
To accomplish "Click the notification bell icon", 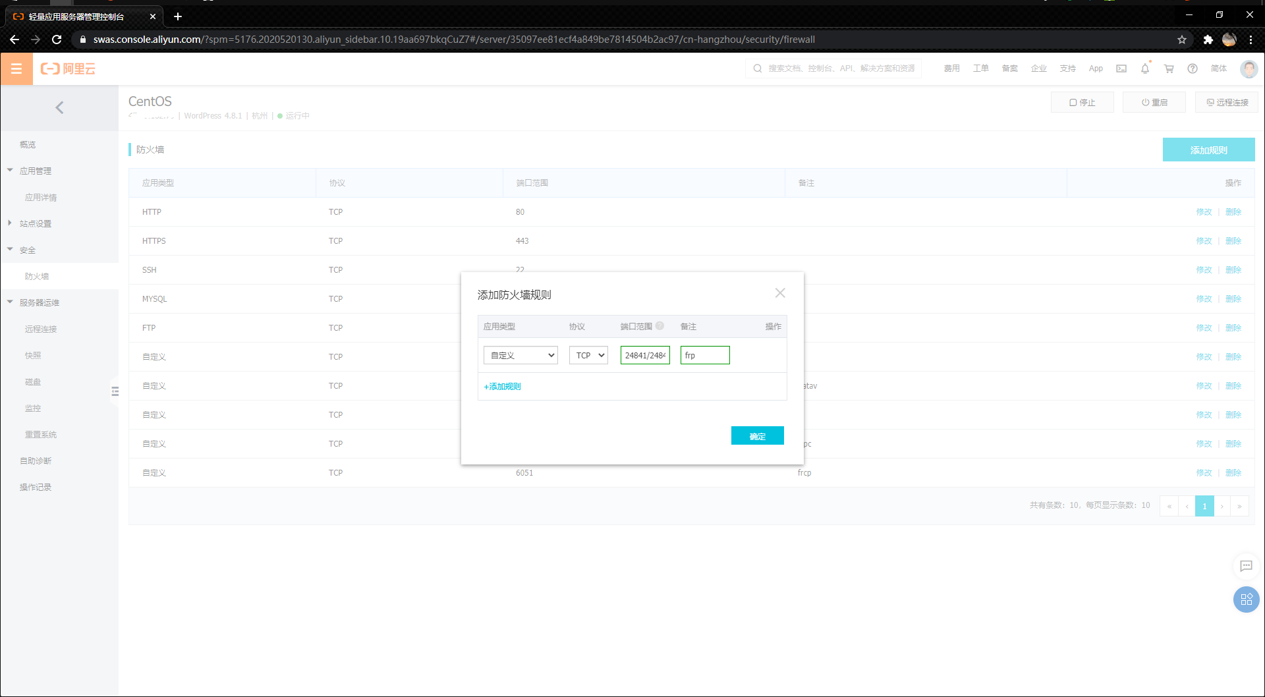I will tap(1145, 69).
